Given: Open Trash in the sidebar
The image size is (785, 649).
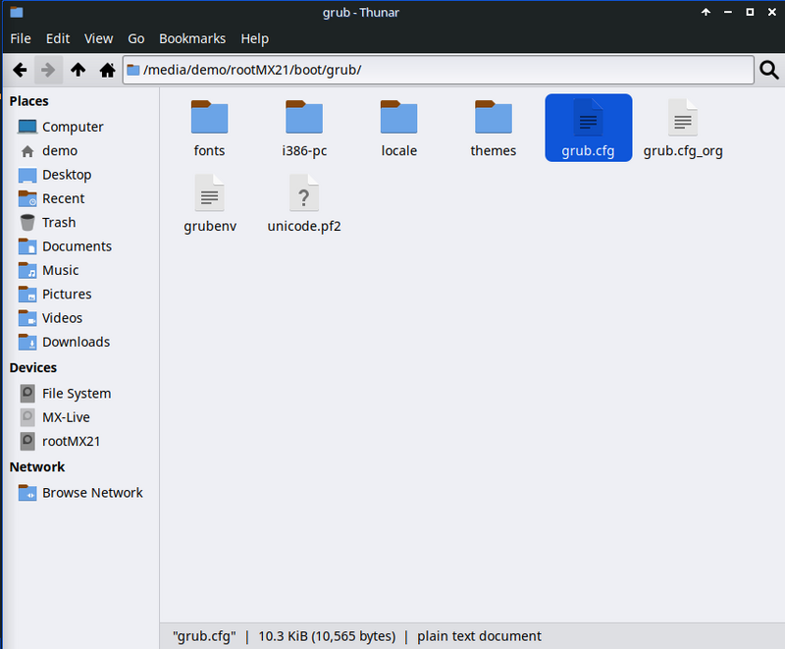Looking at the screenshot, I should 47,222.
